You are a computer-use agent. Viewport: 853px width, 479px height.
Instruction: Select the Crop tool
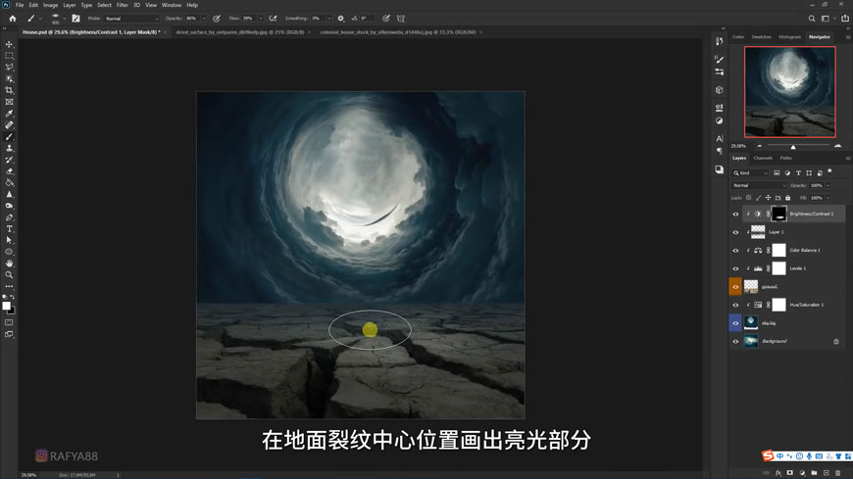tap(9, 90)
